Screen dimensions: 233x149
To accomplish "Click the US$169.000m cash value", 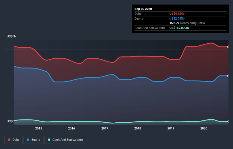I will (x=179, y=28).
